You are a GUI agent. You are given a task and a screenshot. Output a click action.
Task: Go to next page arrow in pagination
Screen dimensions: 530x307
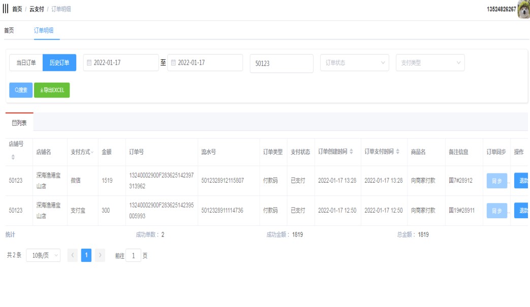[100, 256]
